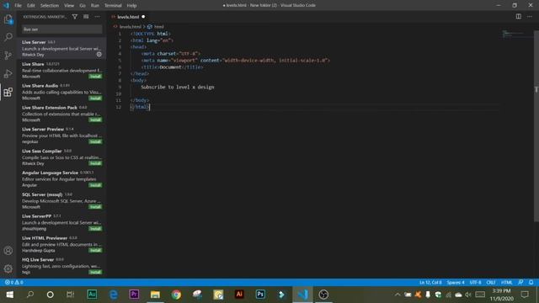Open the Selection menu

click(x=50, y=6)
